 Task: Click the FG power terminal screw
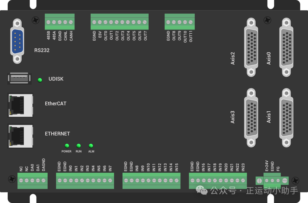pyautogui.click(x=278, y=180)
